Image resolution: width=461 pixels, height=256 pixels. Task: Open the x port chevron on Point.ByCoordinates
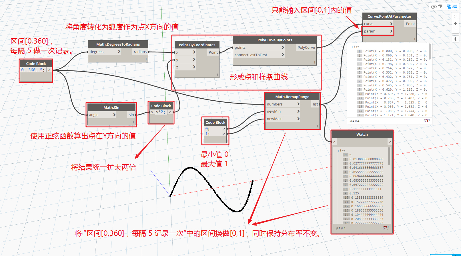coord(194,52)
